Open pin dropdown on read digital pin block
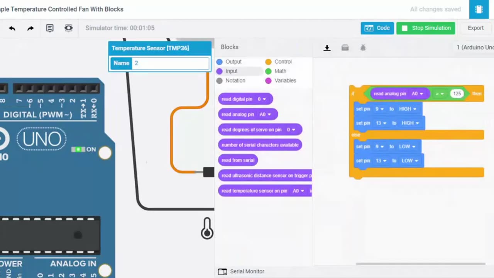Image resolution: width=494 pixels, height=278 pixels. coord(262,99)
